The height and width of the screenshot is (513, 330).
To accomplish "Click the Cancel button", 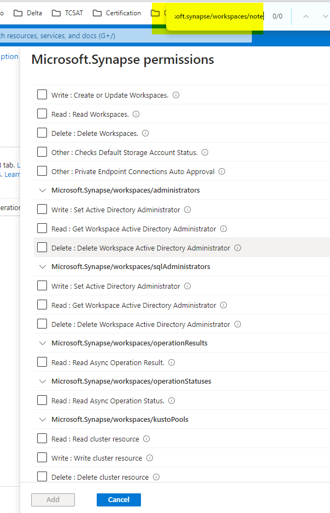I will 119,499.
